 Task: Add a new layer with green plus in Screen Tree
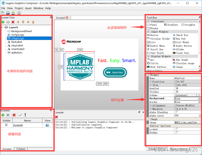tap(3, 22)
